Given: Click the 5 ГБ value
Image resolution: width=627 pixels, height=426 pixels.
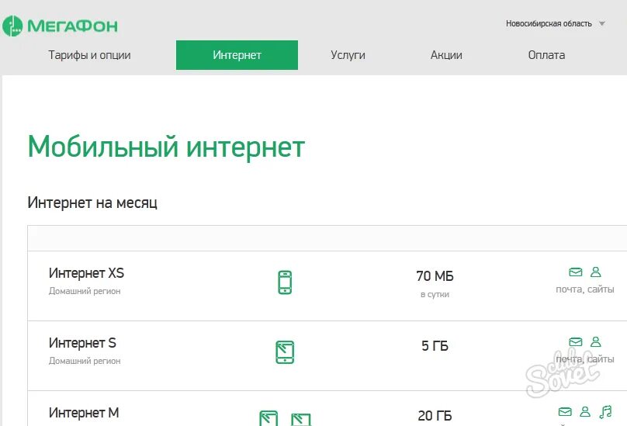Looking at the screenshot, I should click(x=435, y=345).
